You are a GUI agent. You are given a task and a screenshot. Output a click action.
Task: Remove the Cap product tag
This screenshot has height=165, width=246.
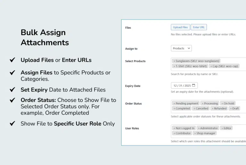(211, 66)
